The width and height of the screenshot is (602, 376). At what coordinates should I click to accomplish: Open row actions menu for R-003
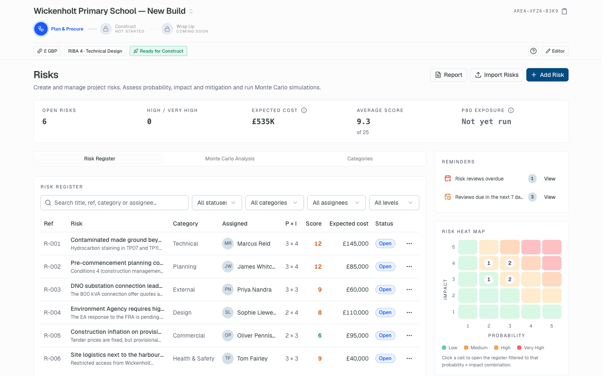(409, 290)
